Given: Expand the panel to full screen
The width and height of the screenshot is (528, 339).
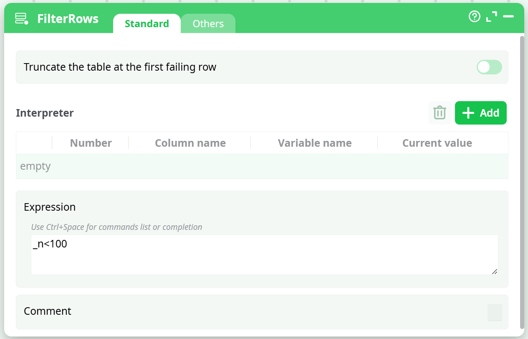Looking at the screenshot, I should [492, 17].
